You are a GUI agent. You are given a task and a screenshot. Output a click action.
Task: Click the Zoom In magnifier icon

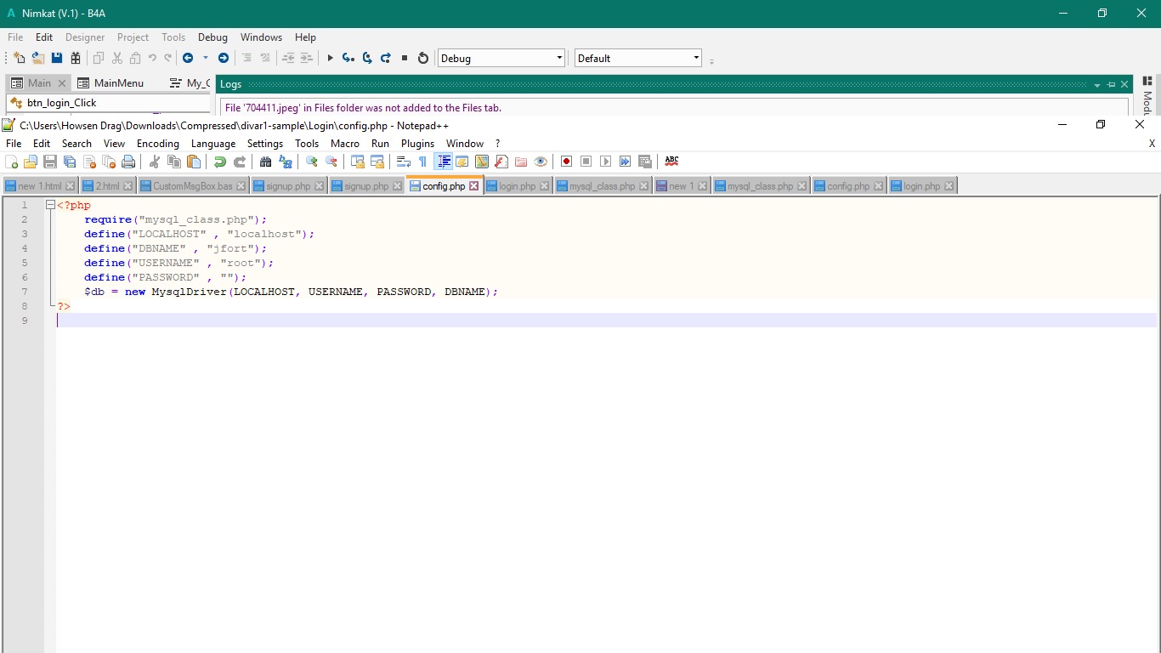[x=312, y=162]
